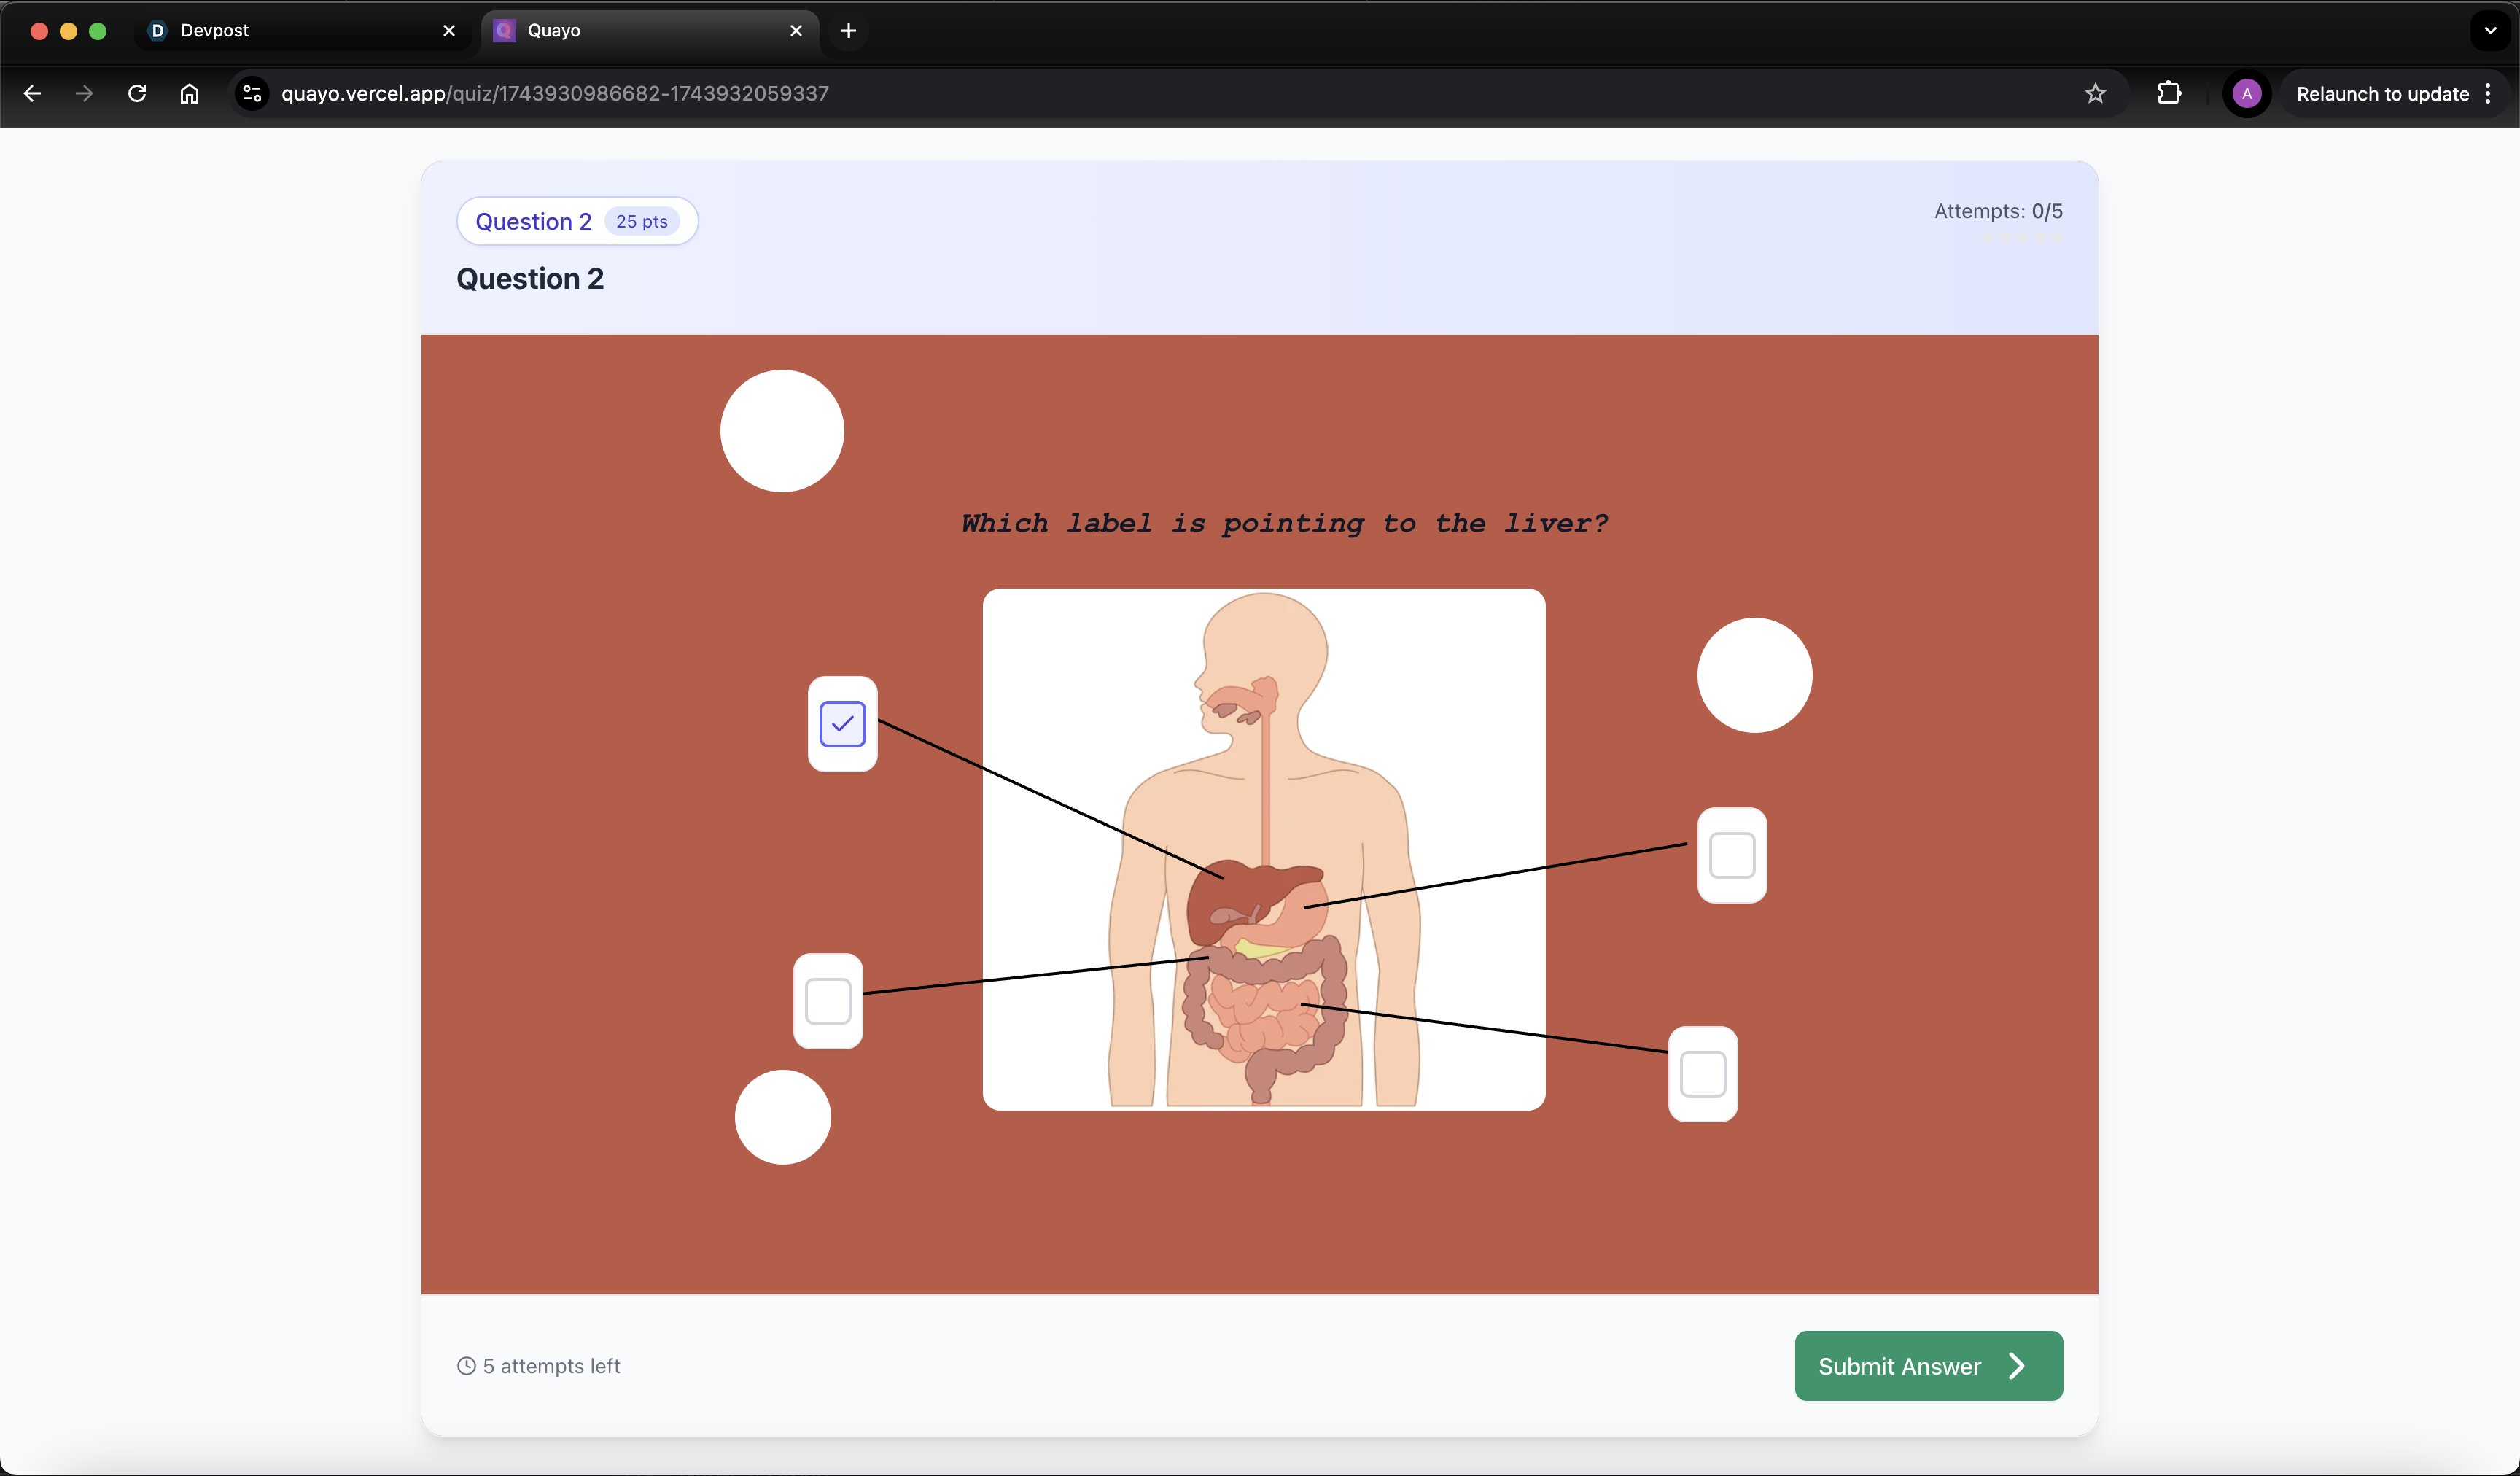Click the browser back arrow
This screenshot has height=1476, width=2520.
click(x=32, y=93)
